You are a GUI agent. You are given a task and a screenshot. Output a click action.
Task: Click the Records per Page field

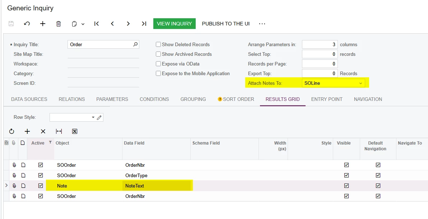click(x=320, y=64)
